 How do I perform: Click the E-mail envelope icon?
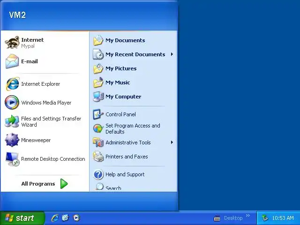tap(12, 61)
